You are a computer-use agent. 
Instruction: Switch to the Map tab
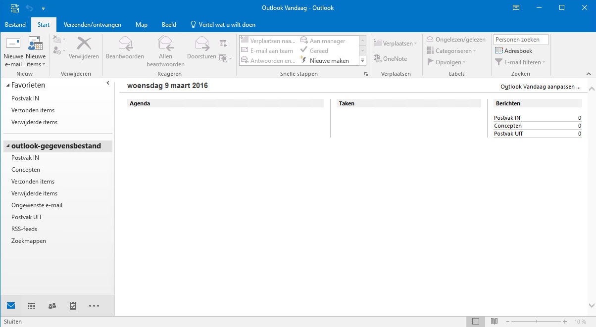(x=142, y=25)
